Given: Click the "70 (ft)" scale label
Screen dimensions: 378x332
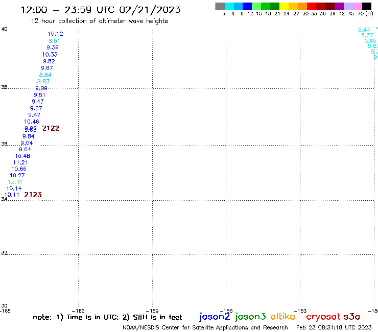Looking at the screenshot, I should 365,13.
